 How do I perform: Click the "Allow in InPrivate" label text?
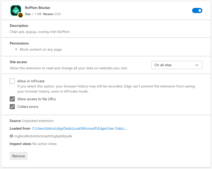coord(31,81)
